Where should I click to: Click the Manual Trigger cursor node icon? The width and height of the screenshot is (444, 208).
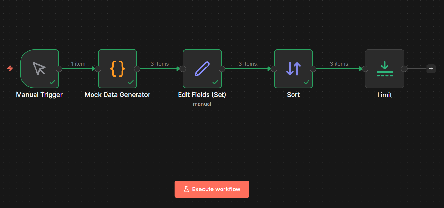(39, 68)
